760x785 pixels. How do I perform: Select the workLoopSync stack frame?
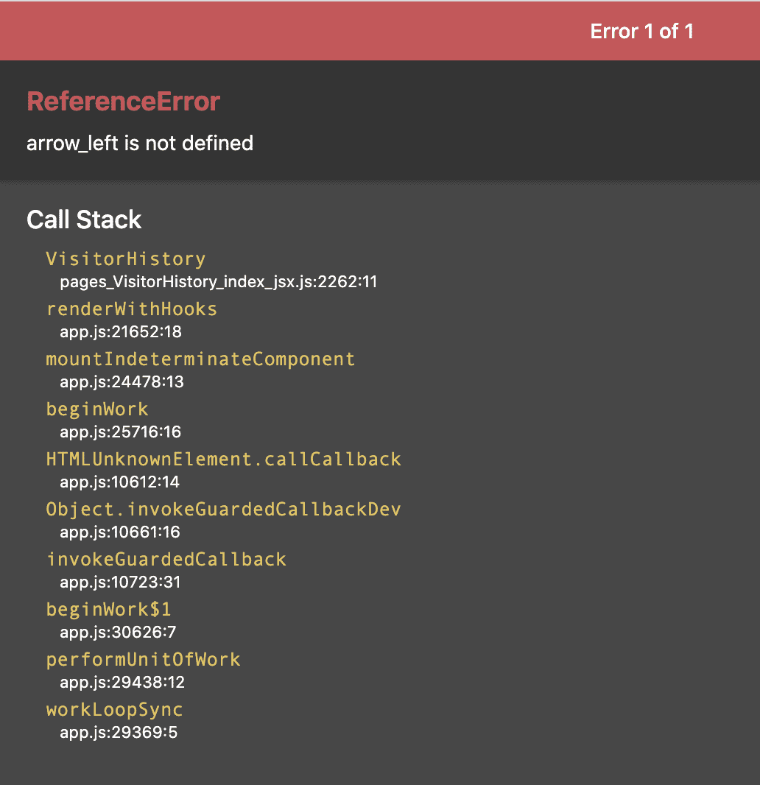[114, 710]
